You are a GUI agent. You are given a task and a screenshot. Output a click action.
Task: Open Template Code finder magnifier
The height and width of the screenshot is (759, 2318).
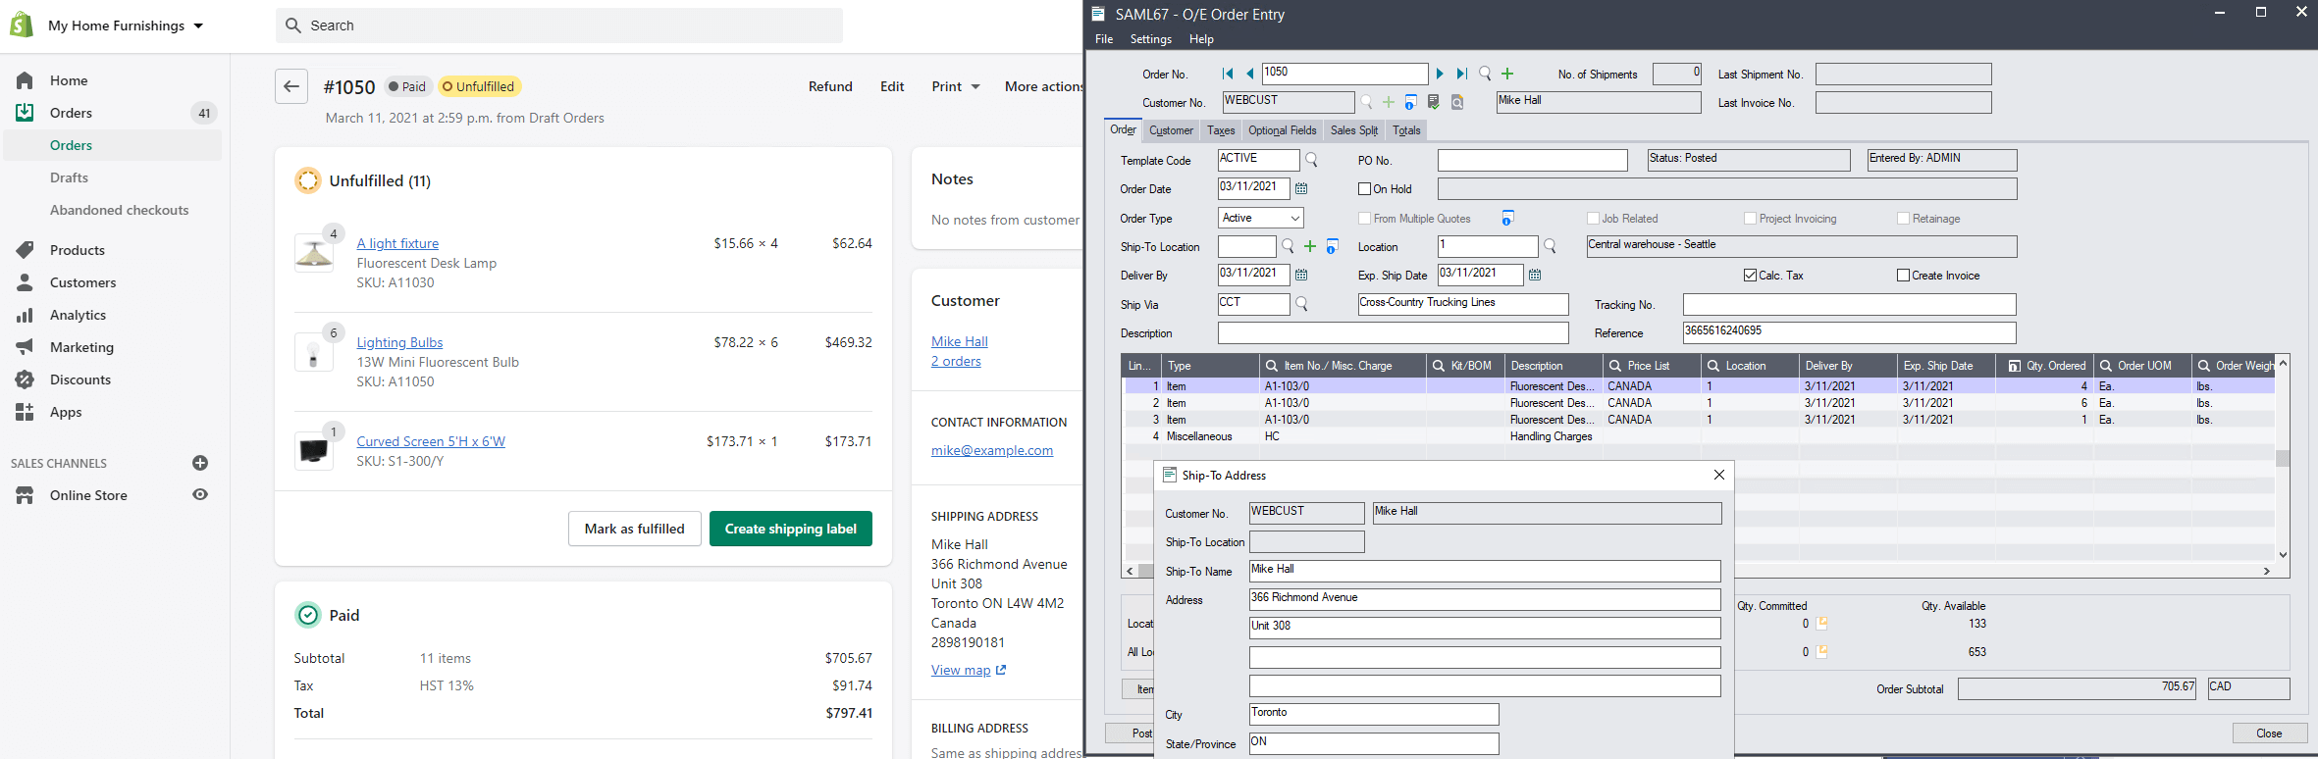[x=1312, y=160]
